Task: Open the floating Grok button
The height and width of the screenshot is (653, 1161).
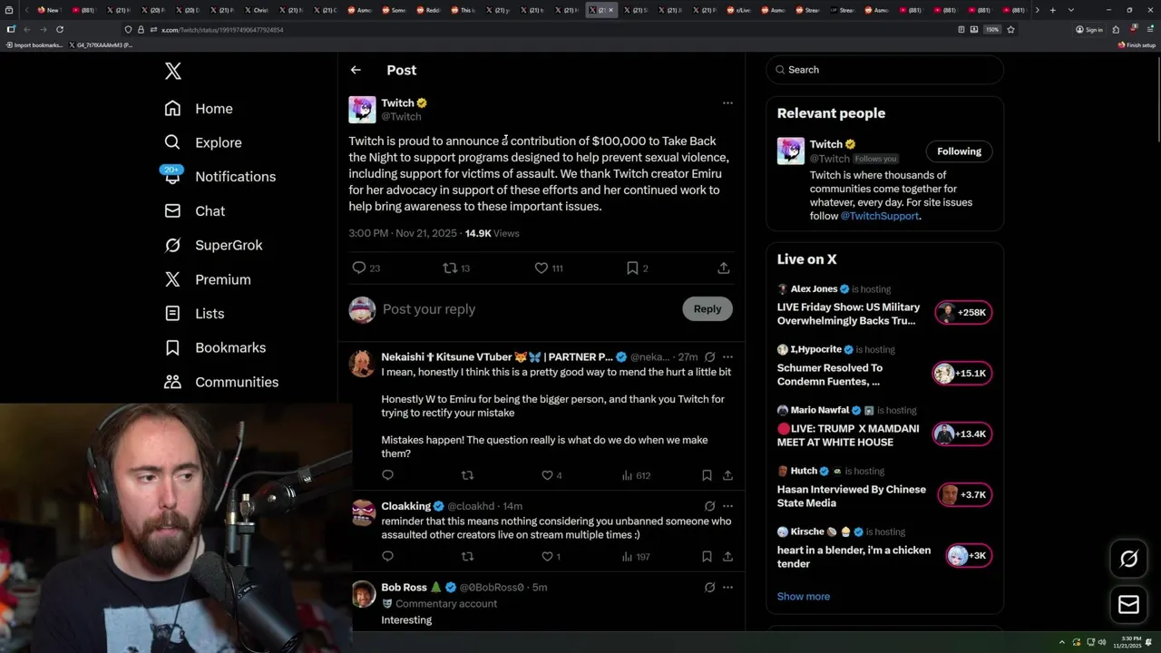Action: [1128, 559]
